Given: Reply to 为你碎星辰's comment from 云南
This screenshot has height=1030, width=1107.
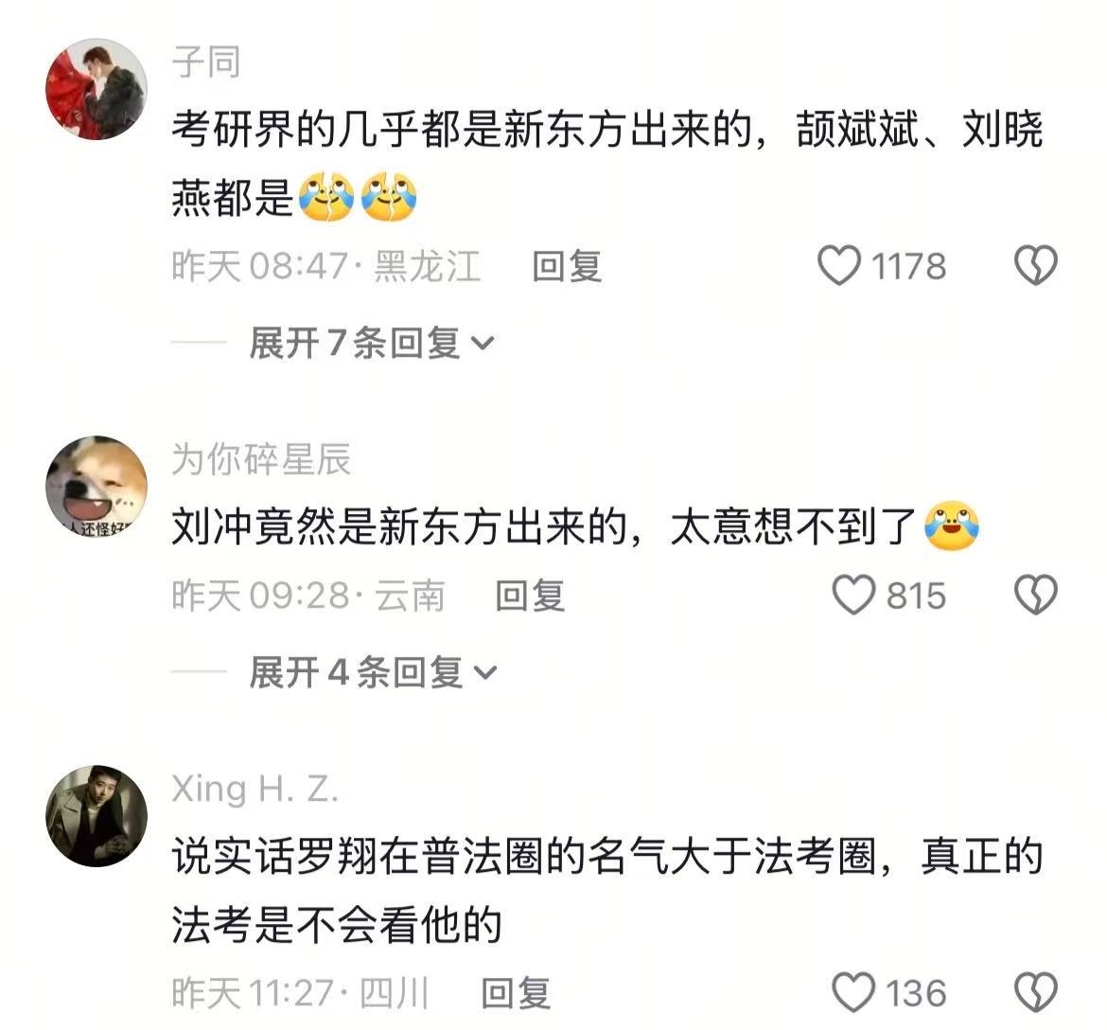Looking at the screenshot, I should pos(530,595).
